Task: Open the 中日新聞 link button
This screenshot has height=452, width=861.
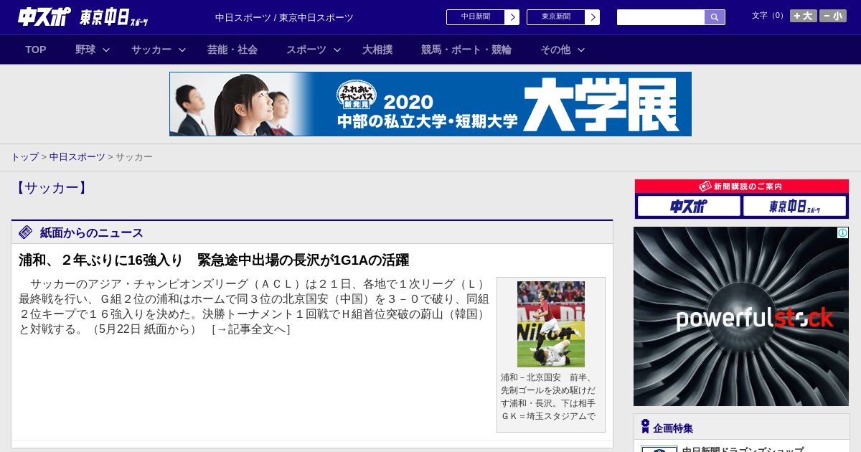Action: (476, 17)
